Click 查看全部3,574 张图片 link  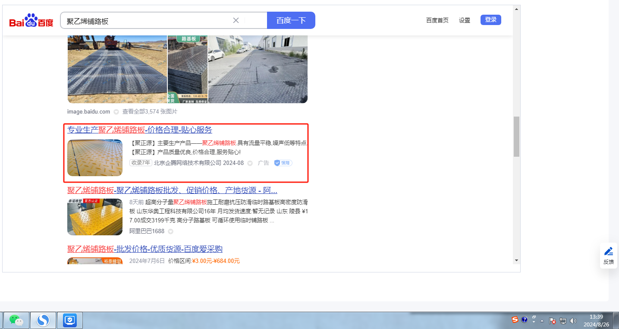pyautogui.click(x=150, y=111)
